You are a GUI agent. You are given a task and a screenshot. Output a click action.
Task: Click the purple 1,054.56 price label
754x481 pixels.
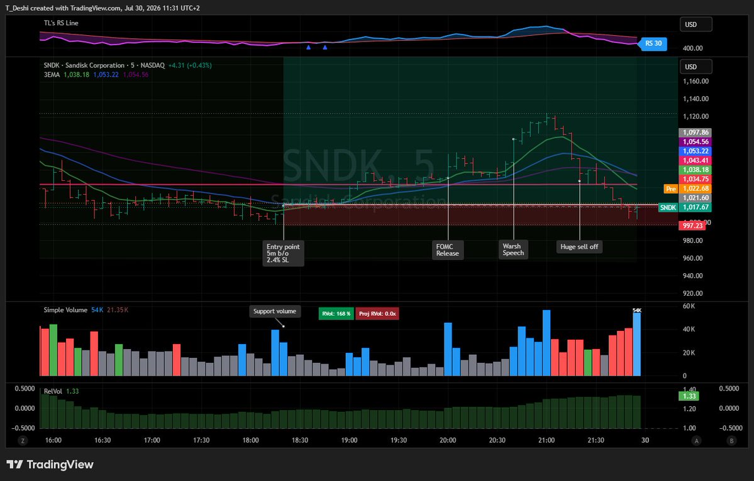[x=696, y=142]
